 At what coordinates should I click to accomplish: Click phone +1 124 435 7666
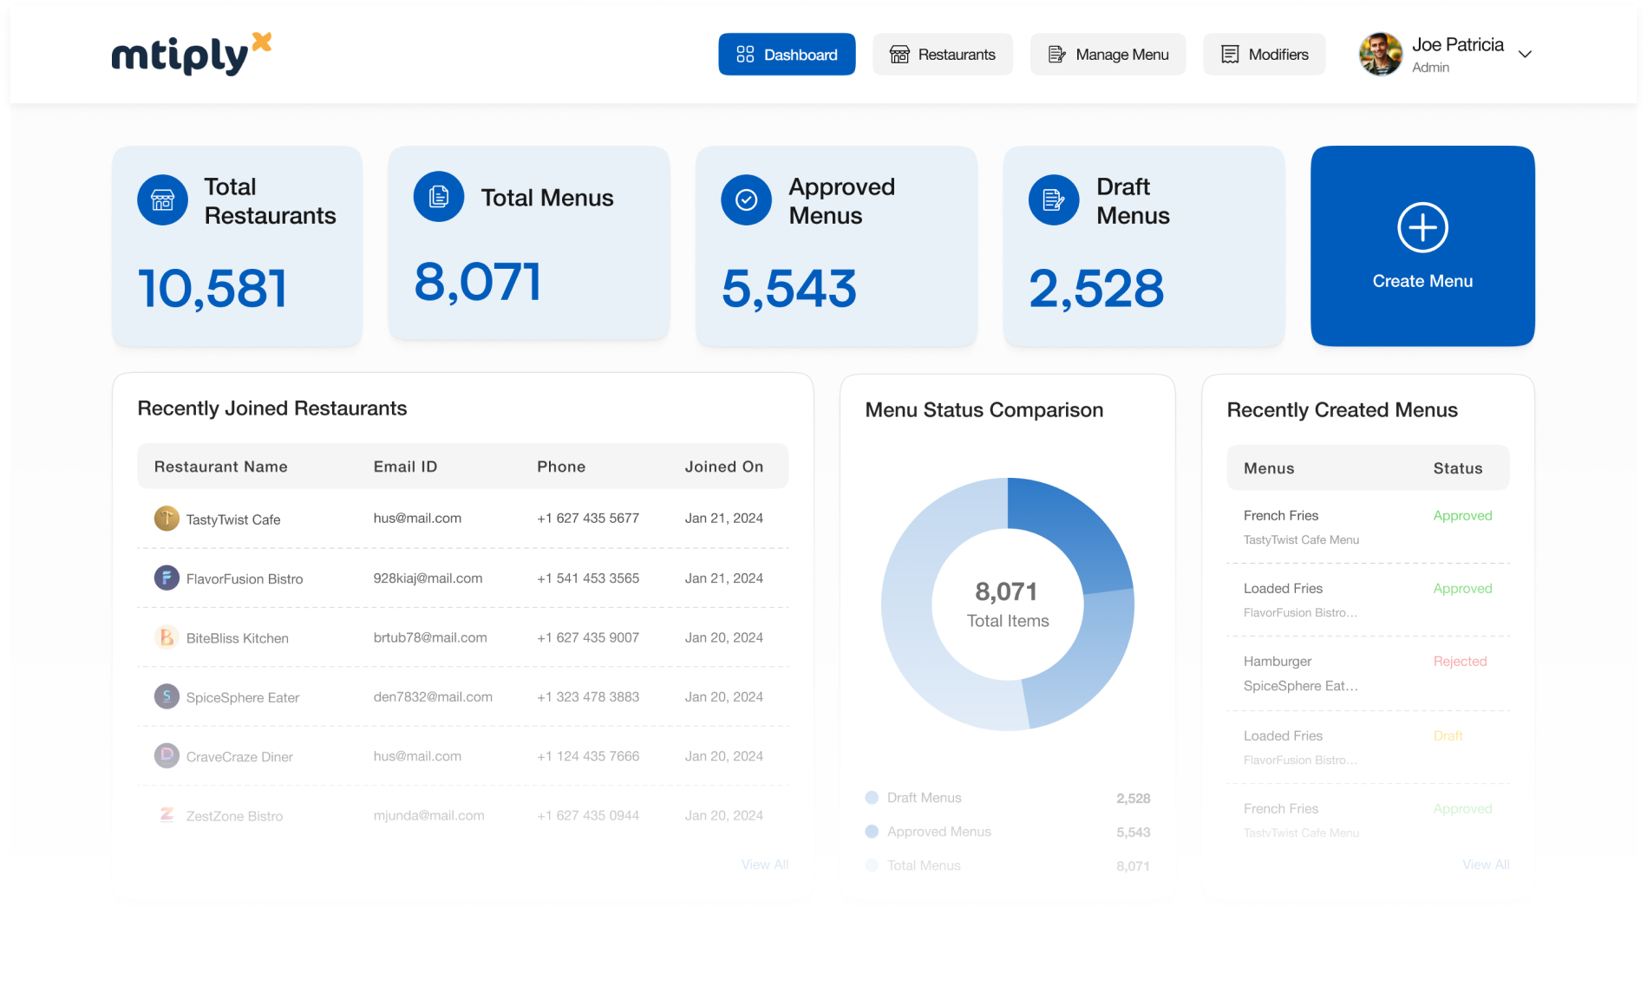coord(588,756)
